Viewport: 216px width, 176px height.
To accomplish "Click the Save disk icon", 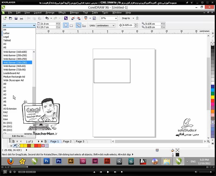I will [x=16, y=18].
